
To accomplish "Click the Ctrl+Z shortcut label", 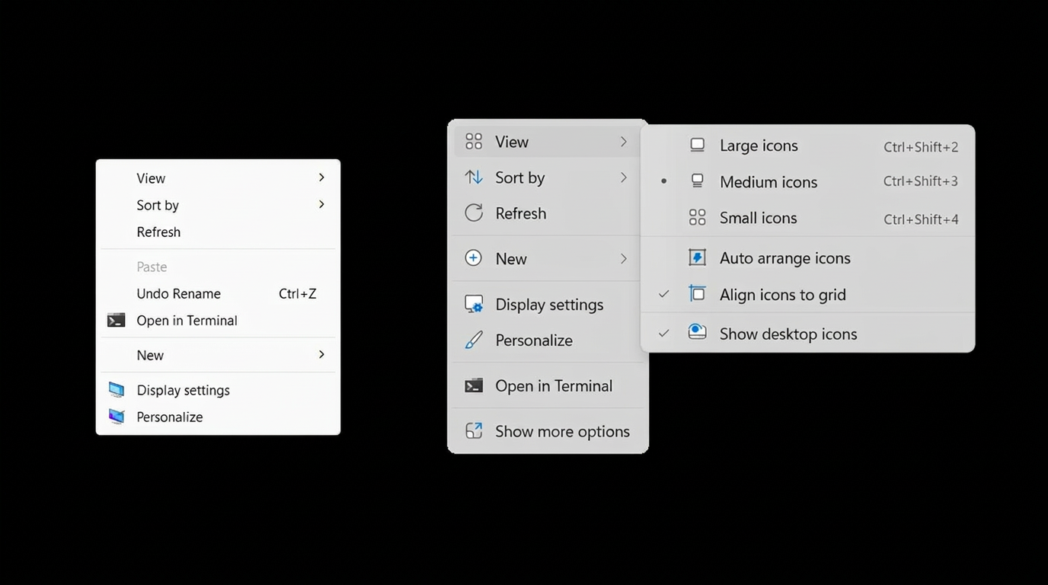I will pyautogui.click(x=297, y=294).
